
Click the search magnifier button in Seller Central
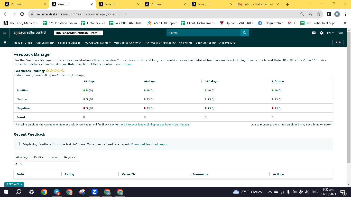[x=244, y=33]
